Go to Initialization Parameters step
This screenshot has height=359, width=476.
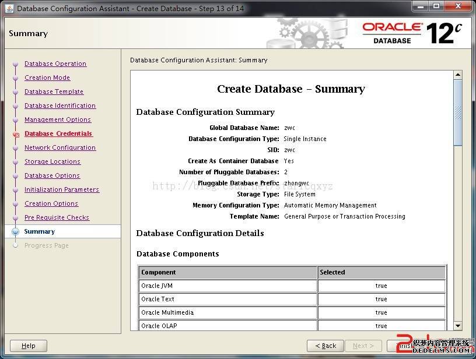click(62, 190)
